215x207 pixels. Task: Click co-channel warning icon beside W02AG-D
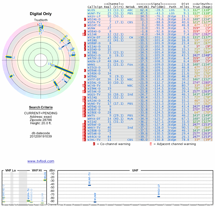tap(85, 19)
